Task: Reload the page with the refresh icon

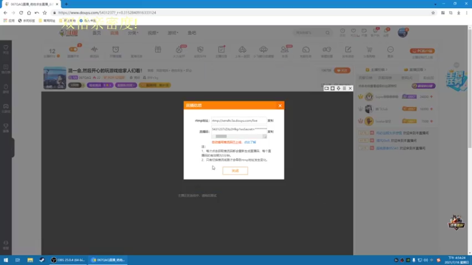Action: 21,12
